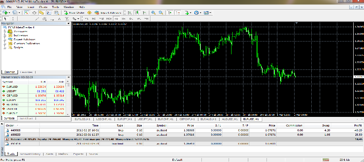Switch to M1 timeframe
Screen dimensions: 364x162
pos(86,19)
